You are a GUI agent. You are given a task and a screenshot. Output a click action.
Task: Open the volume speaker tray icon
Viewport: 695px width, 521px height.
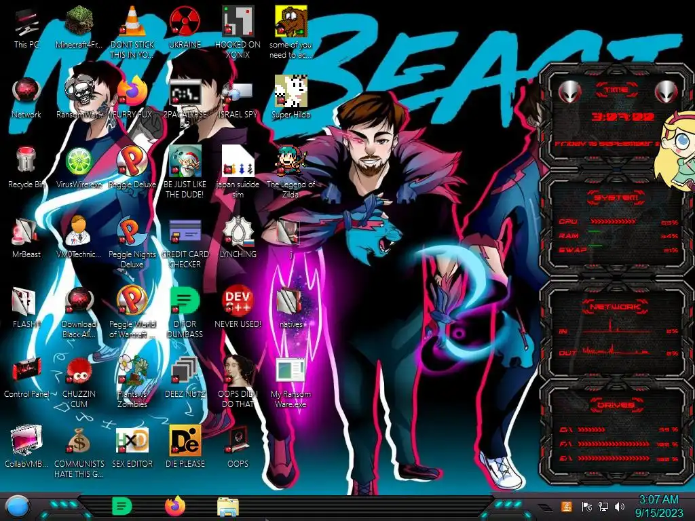tap(620, 507)
